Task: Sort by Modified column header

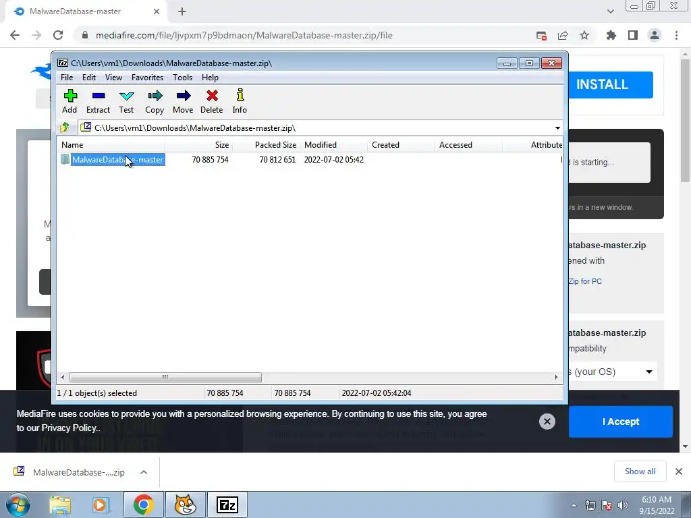Action: coord(333,145)
